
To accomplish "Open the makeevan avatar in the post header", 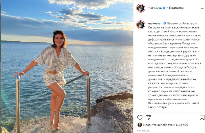I will 140,8.
